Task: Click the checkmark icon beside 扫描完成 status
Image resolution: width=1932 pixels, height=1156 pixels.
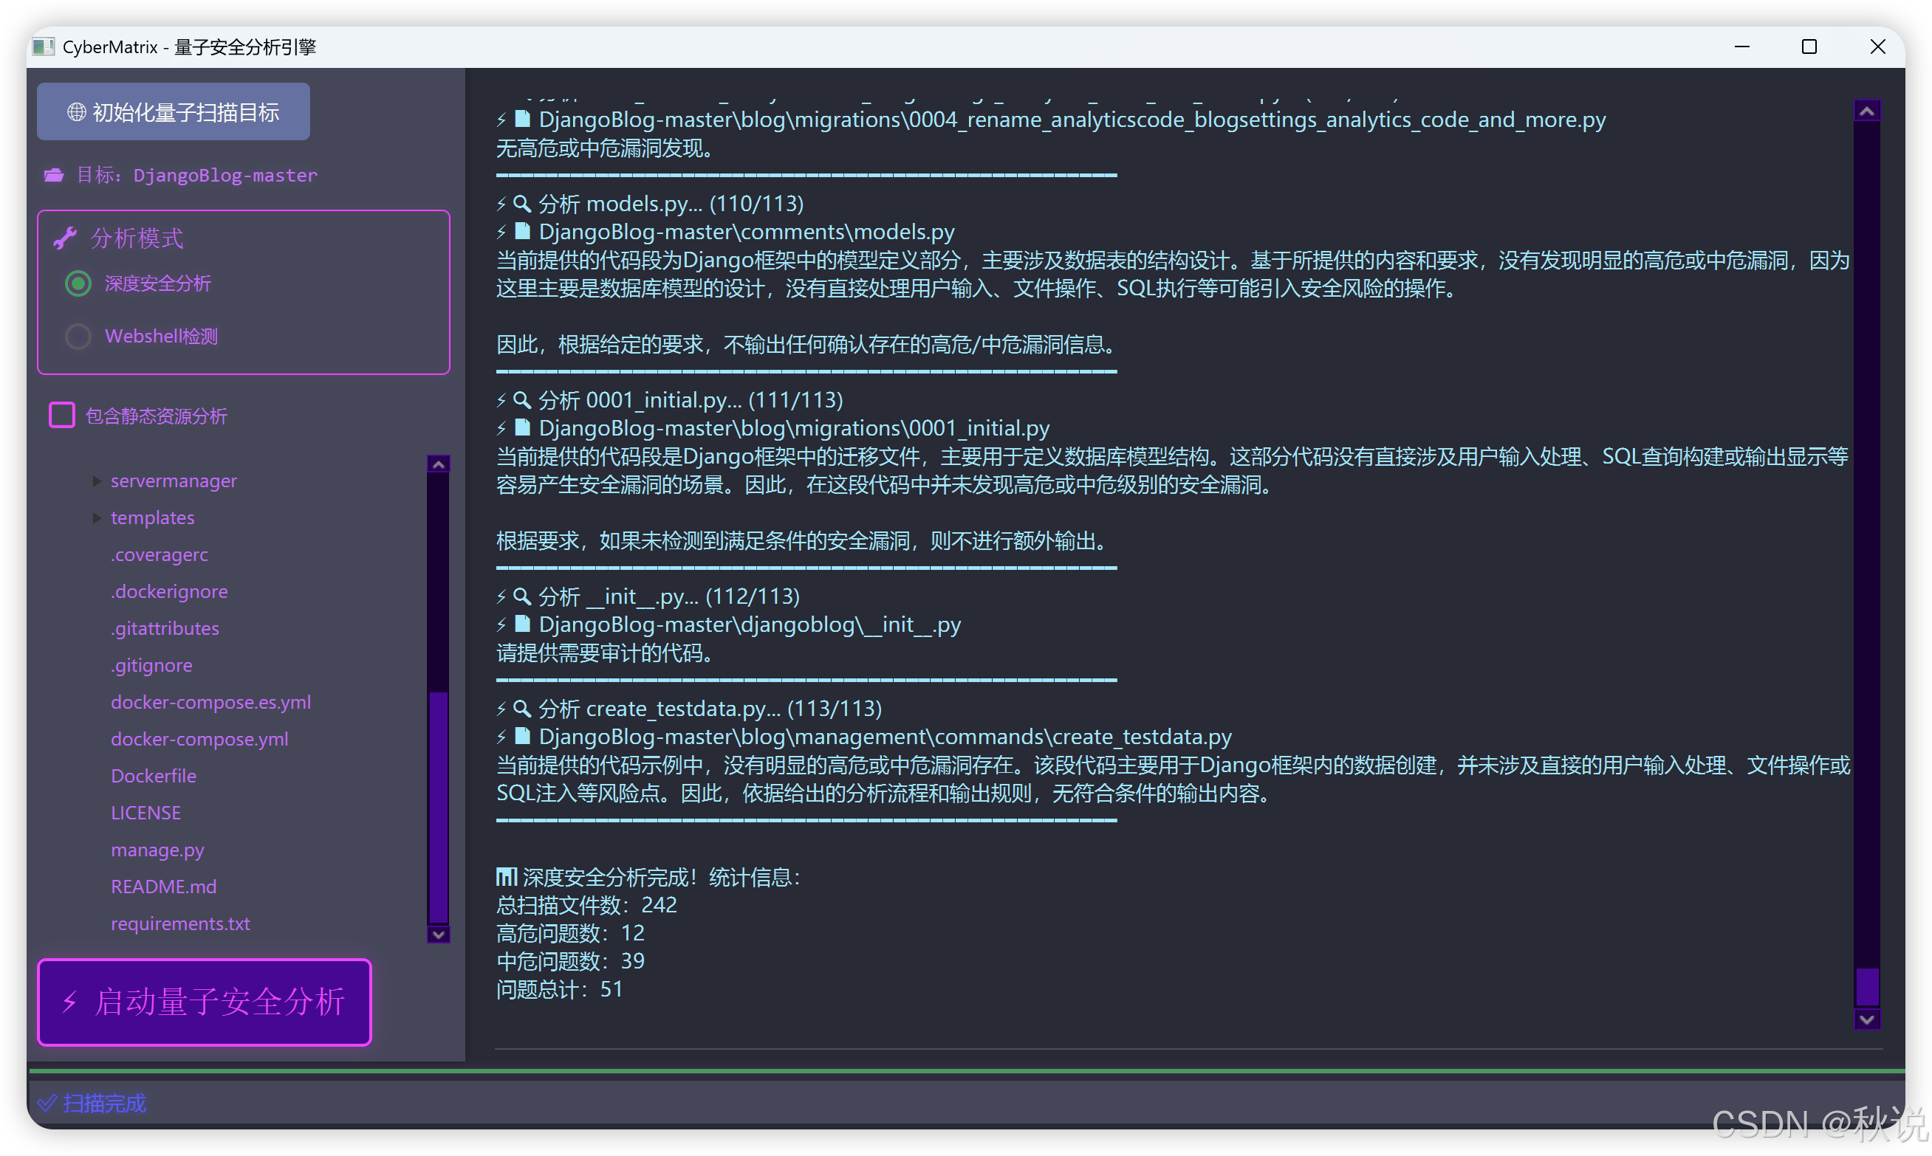Action: [47, 1103]
